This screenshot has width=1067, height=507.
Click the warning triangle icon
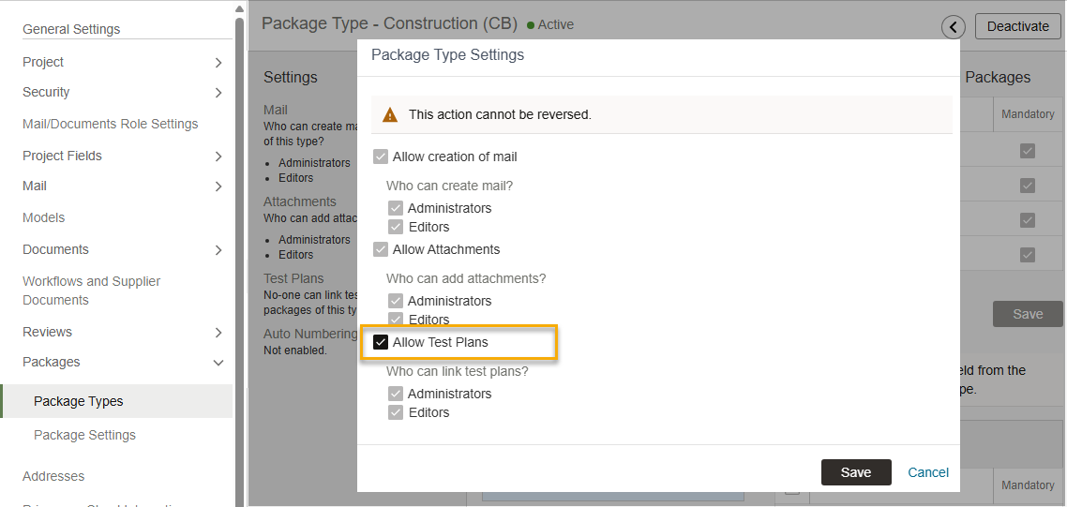390,115
